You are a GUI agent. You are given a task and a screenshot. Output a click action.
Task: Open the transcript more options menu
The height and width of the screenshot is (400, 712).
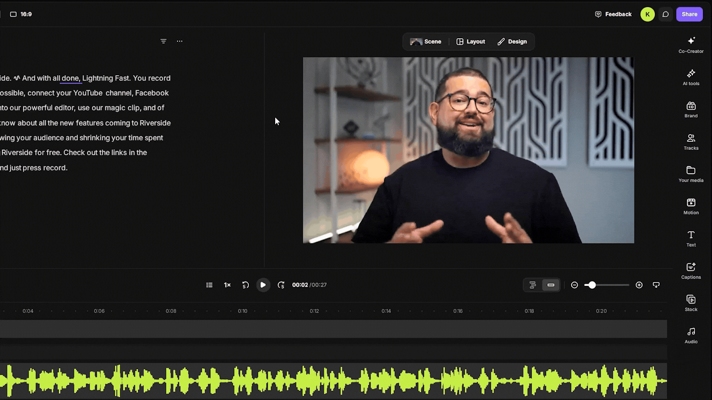point(179,41)
